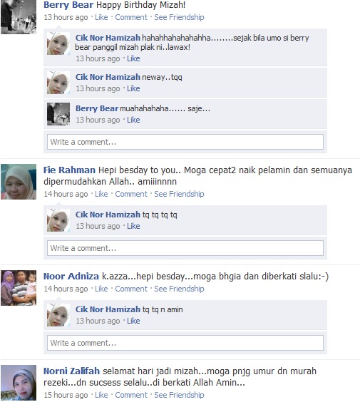The image size is (360, 402).
Task: Open See Friendship on Norni Zalifah's post
Action: (x=179, y=395)
